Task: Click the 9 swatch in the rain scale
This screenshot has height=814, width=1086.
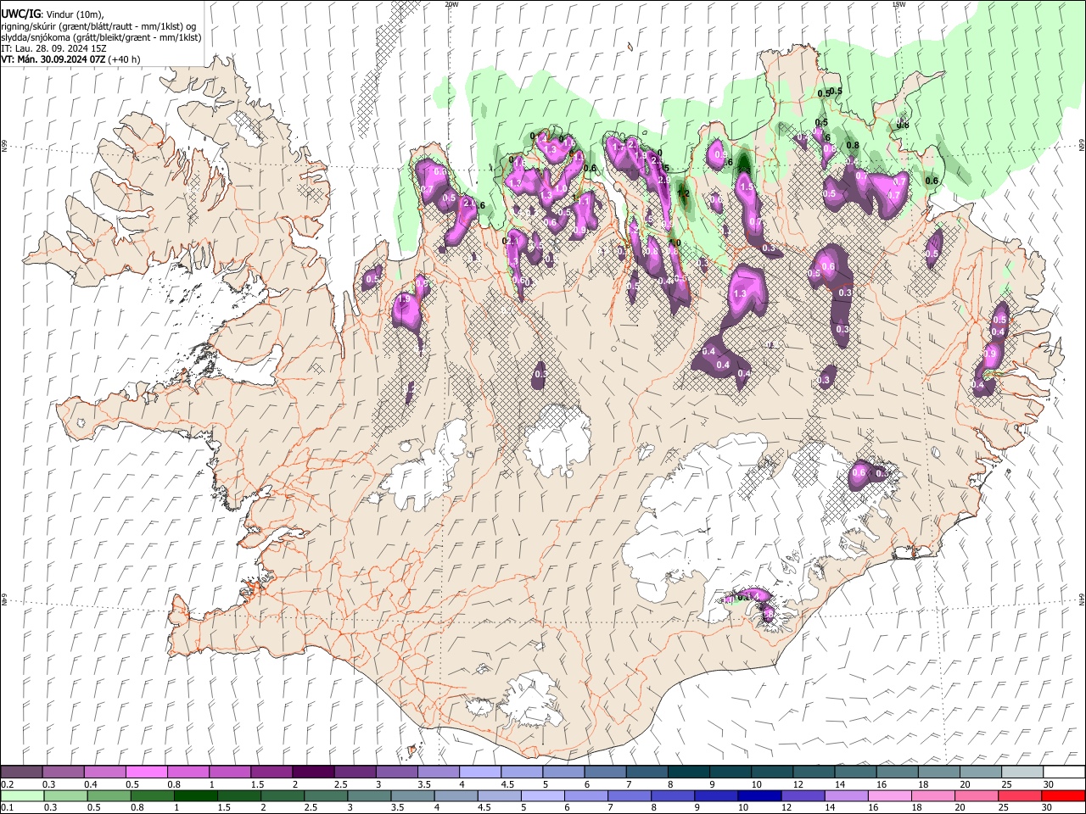Action: [x=717, y=795]
